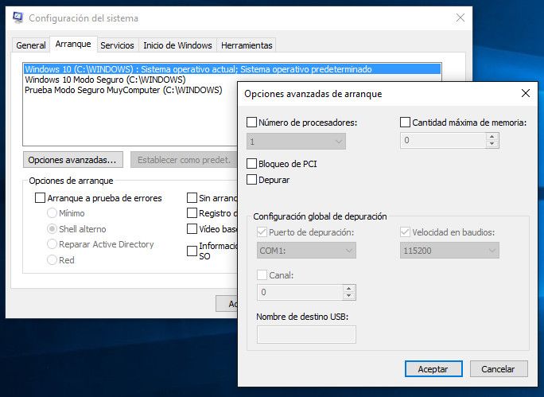Image resolution: width=544 pixels, height=397 pixels.
Task: Close the Configuración del sistema window
Action: click(x=460, y=18)
